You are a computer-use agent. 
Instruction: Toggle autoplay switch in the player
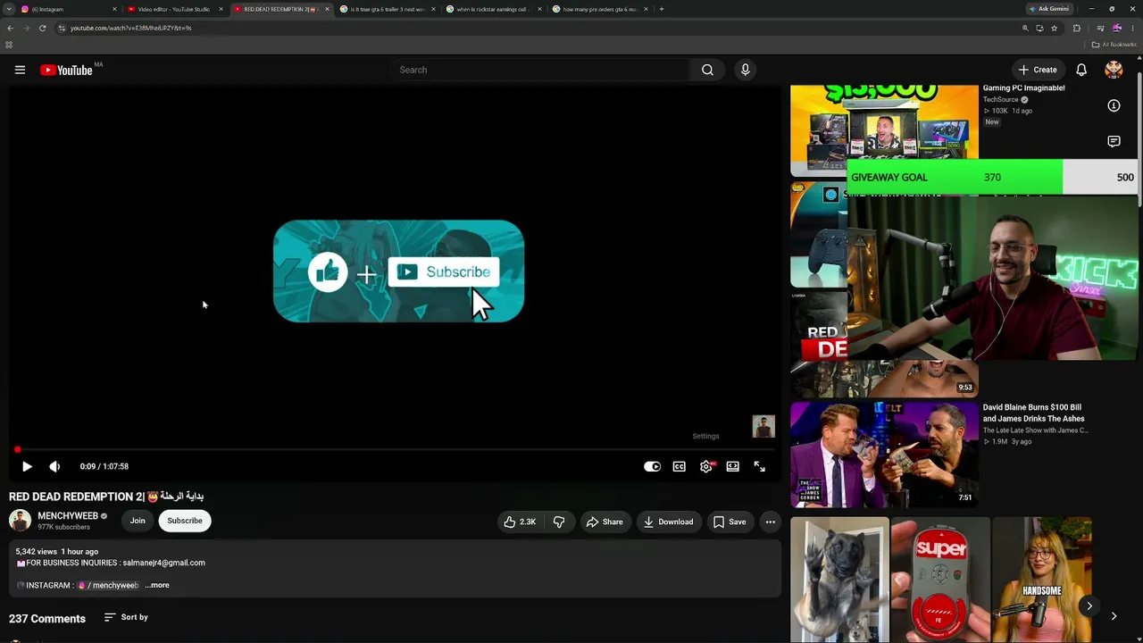(652, 466)
